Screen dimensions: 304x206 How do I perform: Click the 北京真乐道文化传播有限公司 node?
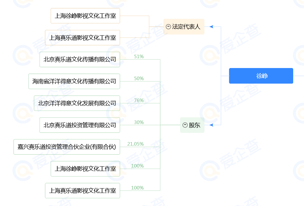coord(80,59)
